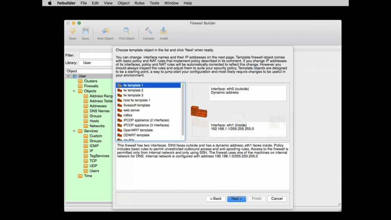Select DNS Names folder

(x=97, y=111)
